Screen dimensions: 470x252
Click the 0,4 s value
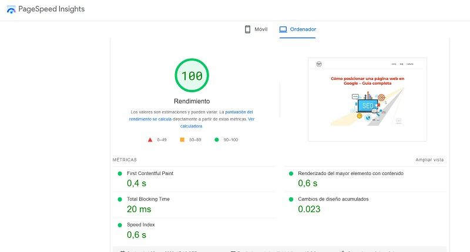(136, 183)
